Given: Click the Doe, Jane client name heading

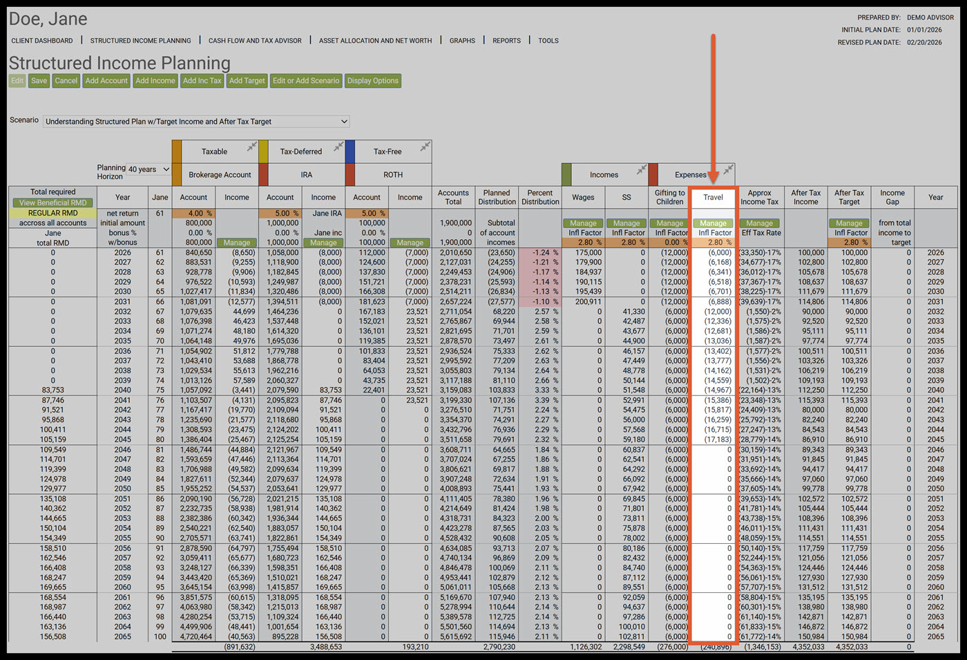Looking at the screenshot, I should [48, 19].
